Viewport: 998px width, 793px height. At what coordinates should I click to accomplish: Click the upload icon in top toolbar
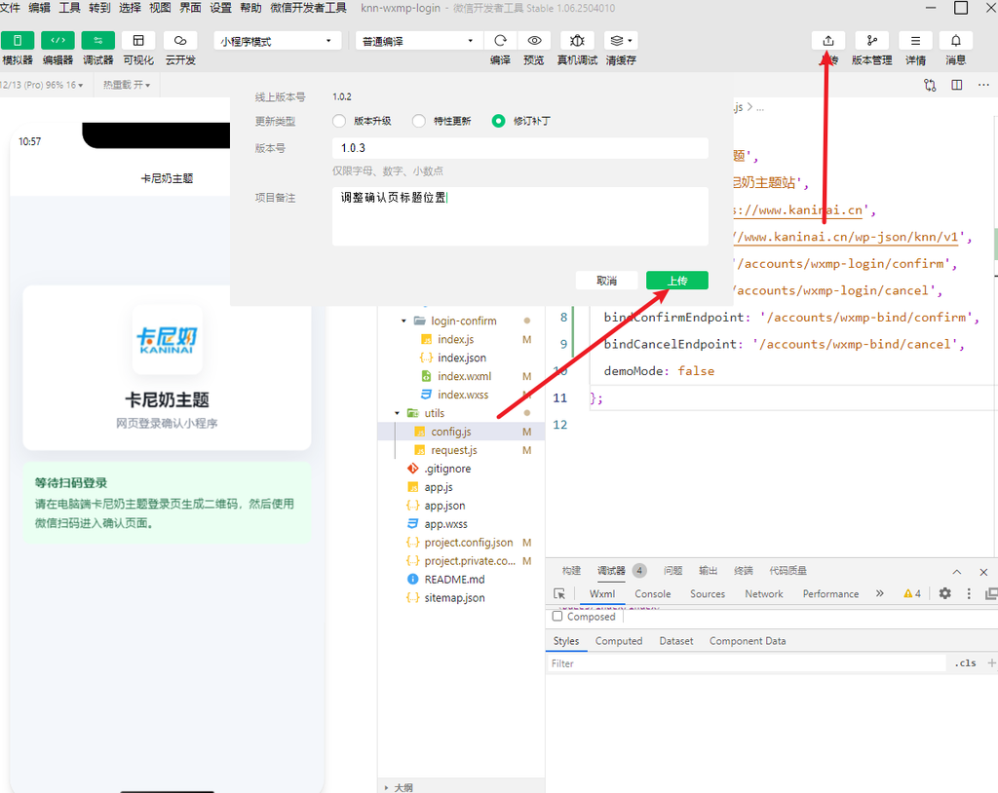coord(828,40)
